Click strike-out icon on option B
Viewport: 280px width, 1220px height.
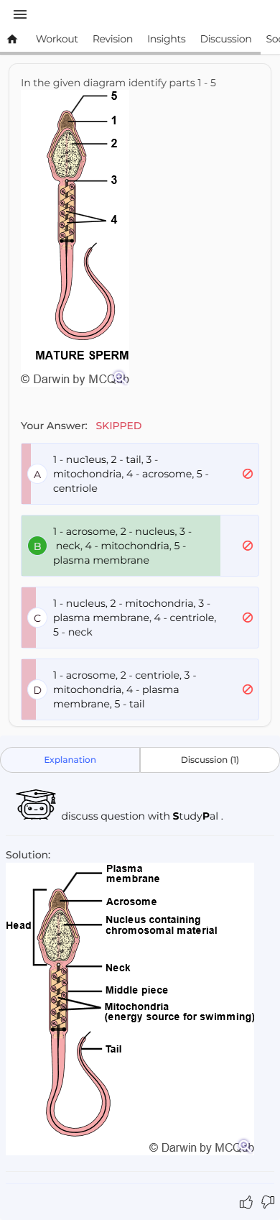point(248,546)
